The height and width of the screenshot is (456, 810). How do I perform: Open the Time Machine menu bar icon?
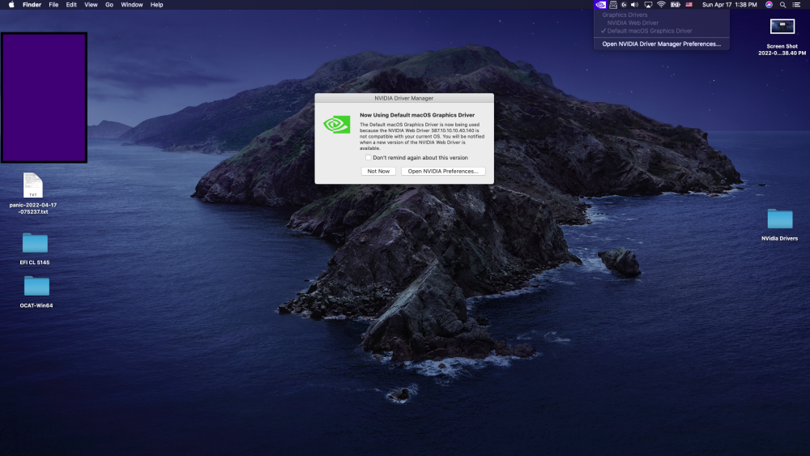pos(624,5)
